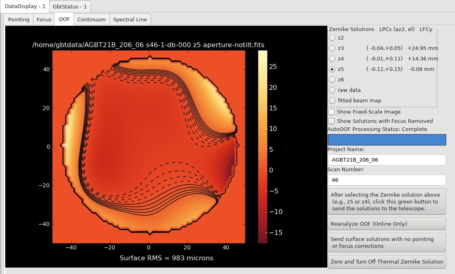This screenshot has width=455, height=274.
Task: Click Zero and Turn Off Thermal Zernike Solution
Action: (x=387, y=262)
